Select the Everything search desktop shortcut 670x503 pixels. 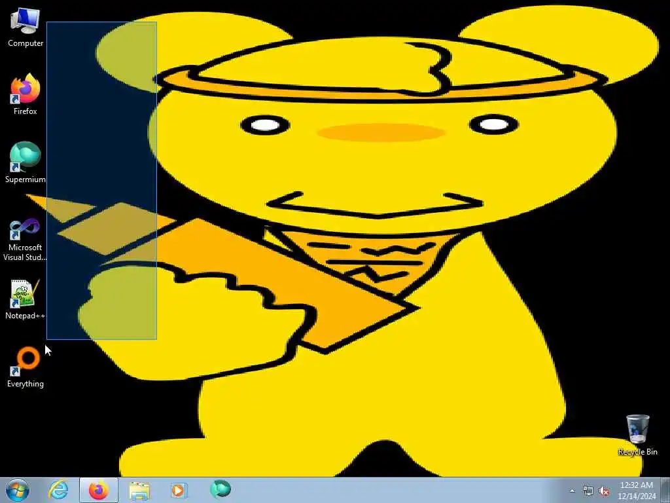click(x=26, y=367)
